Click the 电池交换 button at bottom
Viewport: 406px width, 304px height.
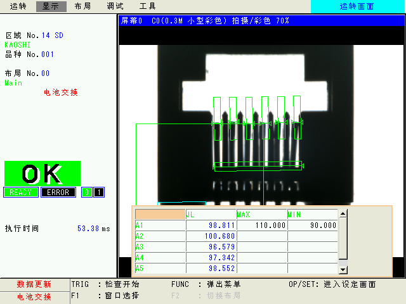pos(34,296)
